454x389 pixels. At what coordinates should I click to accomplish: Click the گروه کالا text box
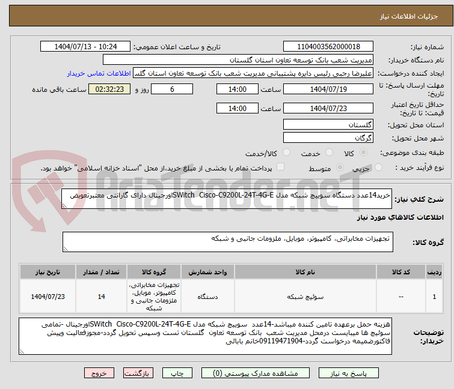click(x=227, y=242)
